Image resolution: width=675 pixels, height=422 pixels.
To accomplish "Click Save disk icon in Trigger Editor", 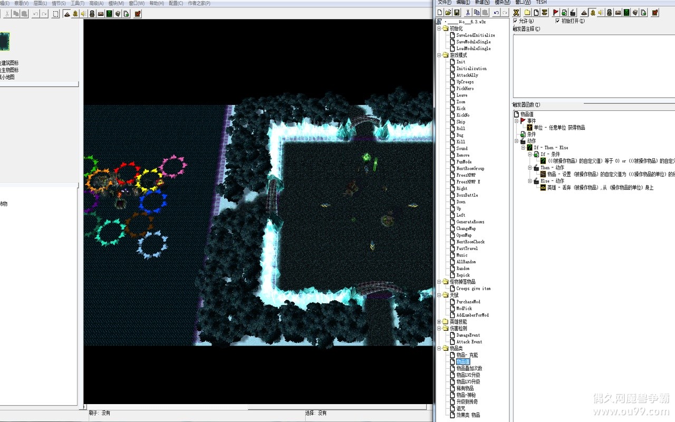I will click(x=457, y=13).
